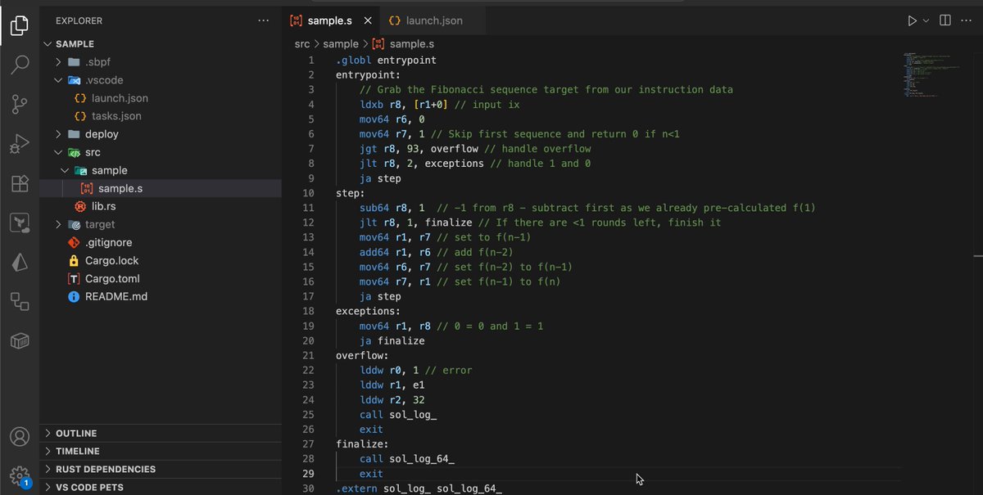Open Explorer views and more actions menu
This screenshot has width=983, height=495.
tap(263, 20)
